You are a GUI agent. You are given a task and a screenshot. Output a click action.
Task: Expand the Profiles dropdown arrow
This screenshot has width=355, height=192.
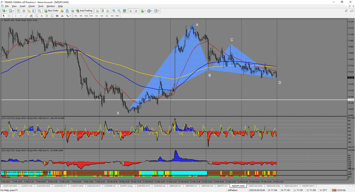tap(13, 11)
